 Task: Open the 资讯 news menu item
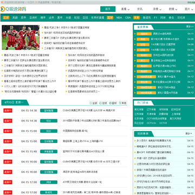(140, 9)
